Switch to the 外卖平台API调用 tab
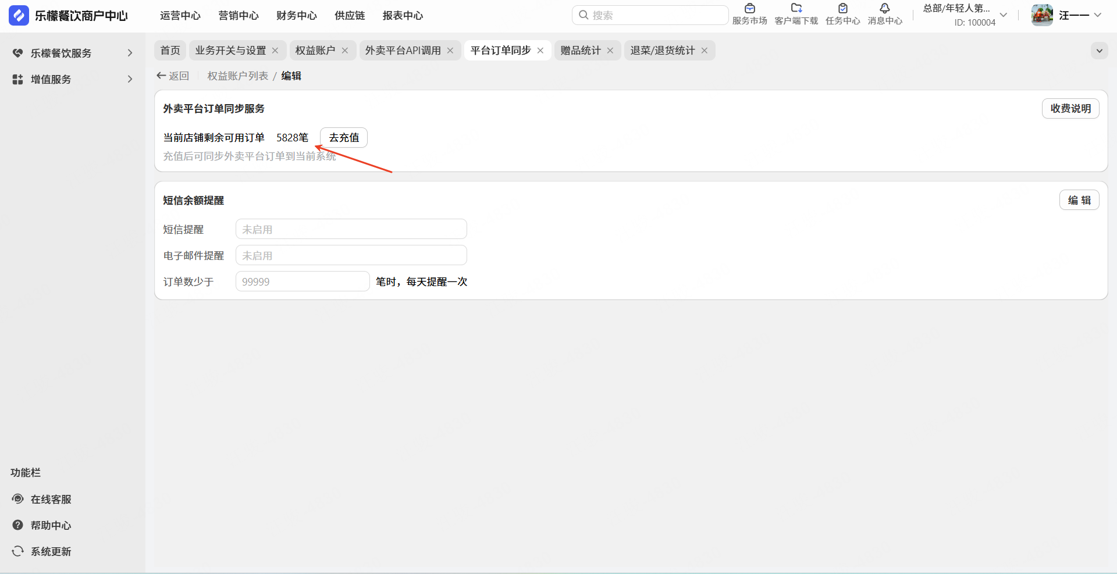Screen dimensions: 1117x574 [x=403, y=51]
